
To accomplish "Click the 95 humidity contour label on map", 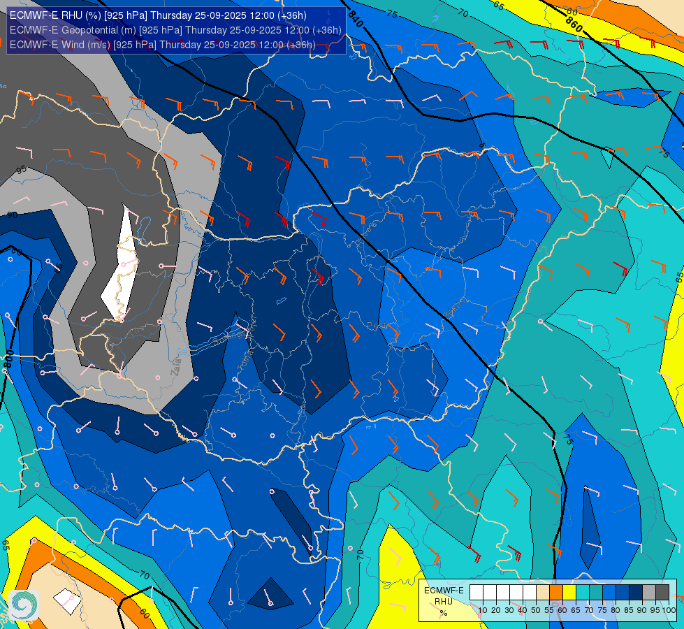I will pyautogui.click(x=22, y=170).
